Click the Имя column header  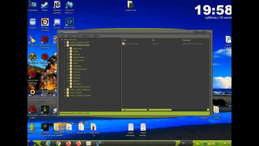pyautogui.click(x=124, y=40)
